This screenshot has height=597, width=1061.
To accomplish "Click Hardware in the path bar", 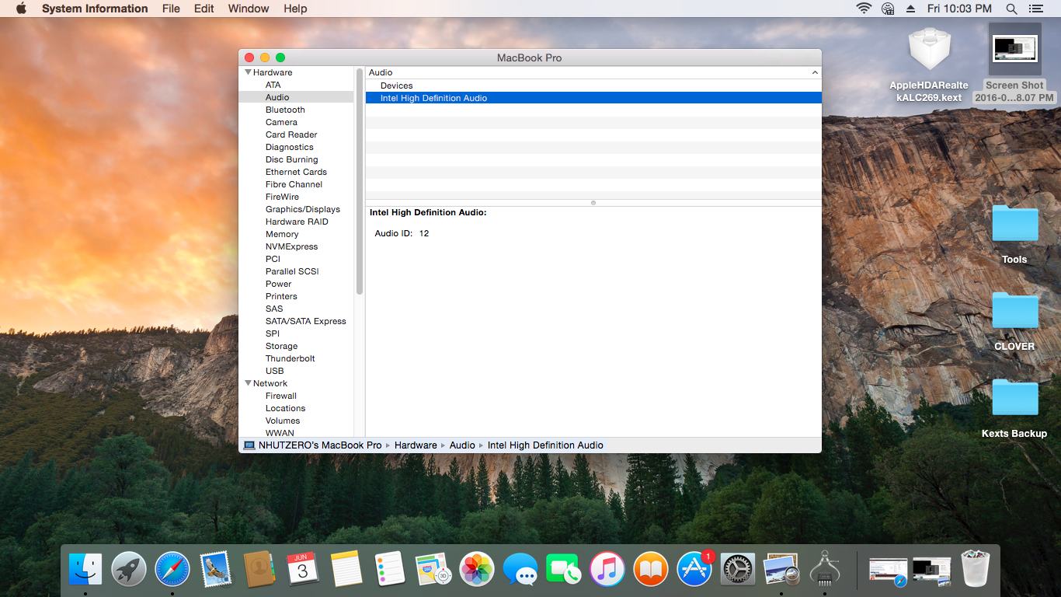I will coord(416,445).
